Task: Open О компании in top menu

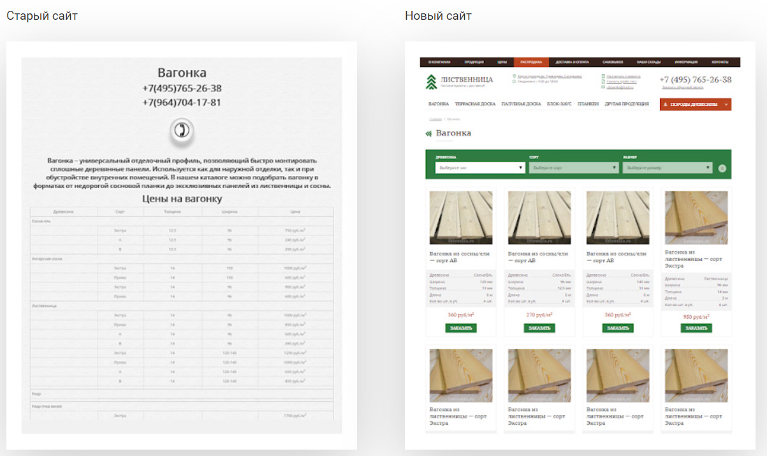Action: point(439,62)
